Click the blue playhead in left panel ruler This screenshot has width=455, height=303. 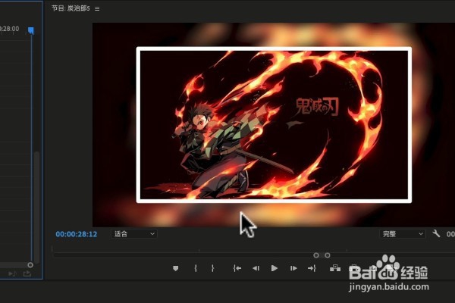point(31,30)
